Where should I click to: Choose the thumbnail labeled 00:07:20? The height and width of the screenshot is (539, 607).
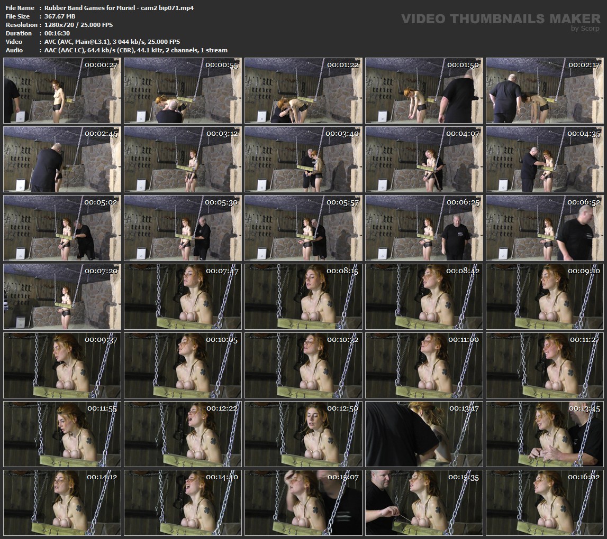pyautogui.click(x=62, y=296)
